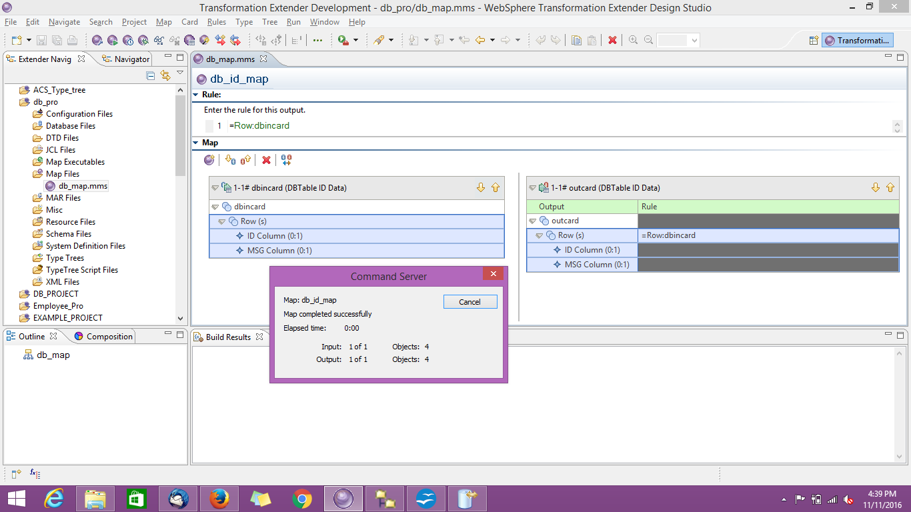
Task: Click the New Map icon in the Map section
Action: pos(209,160)
